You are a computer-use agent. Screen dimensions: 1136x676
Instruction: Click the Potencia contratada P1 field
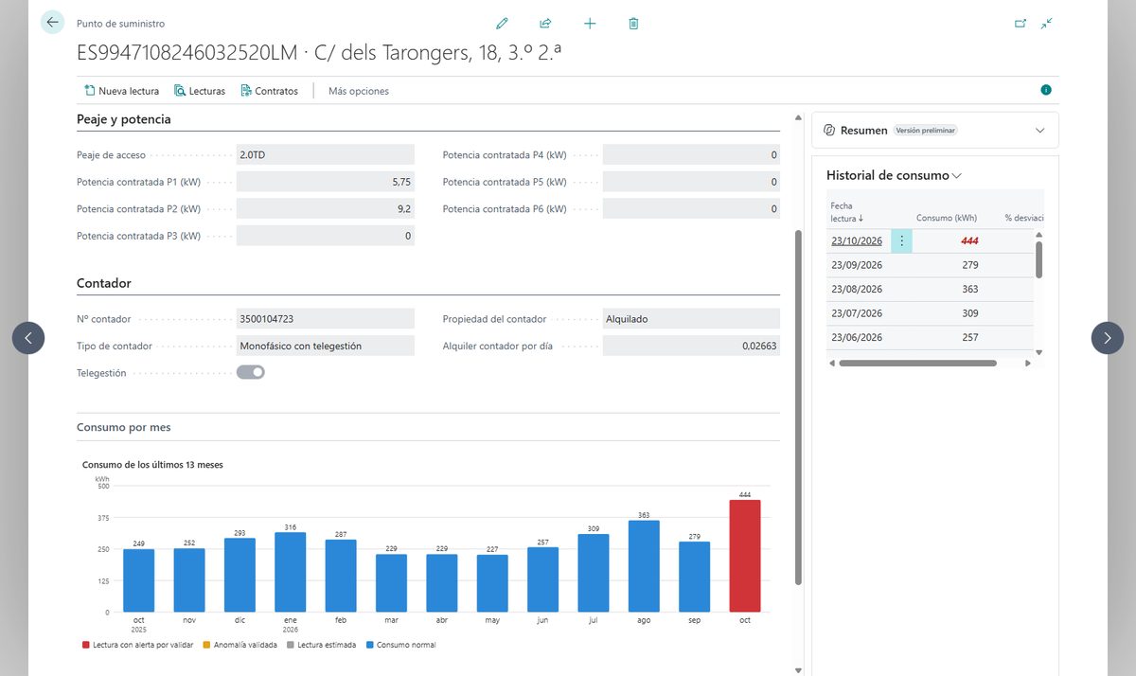tap(326, 182)
